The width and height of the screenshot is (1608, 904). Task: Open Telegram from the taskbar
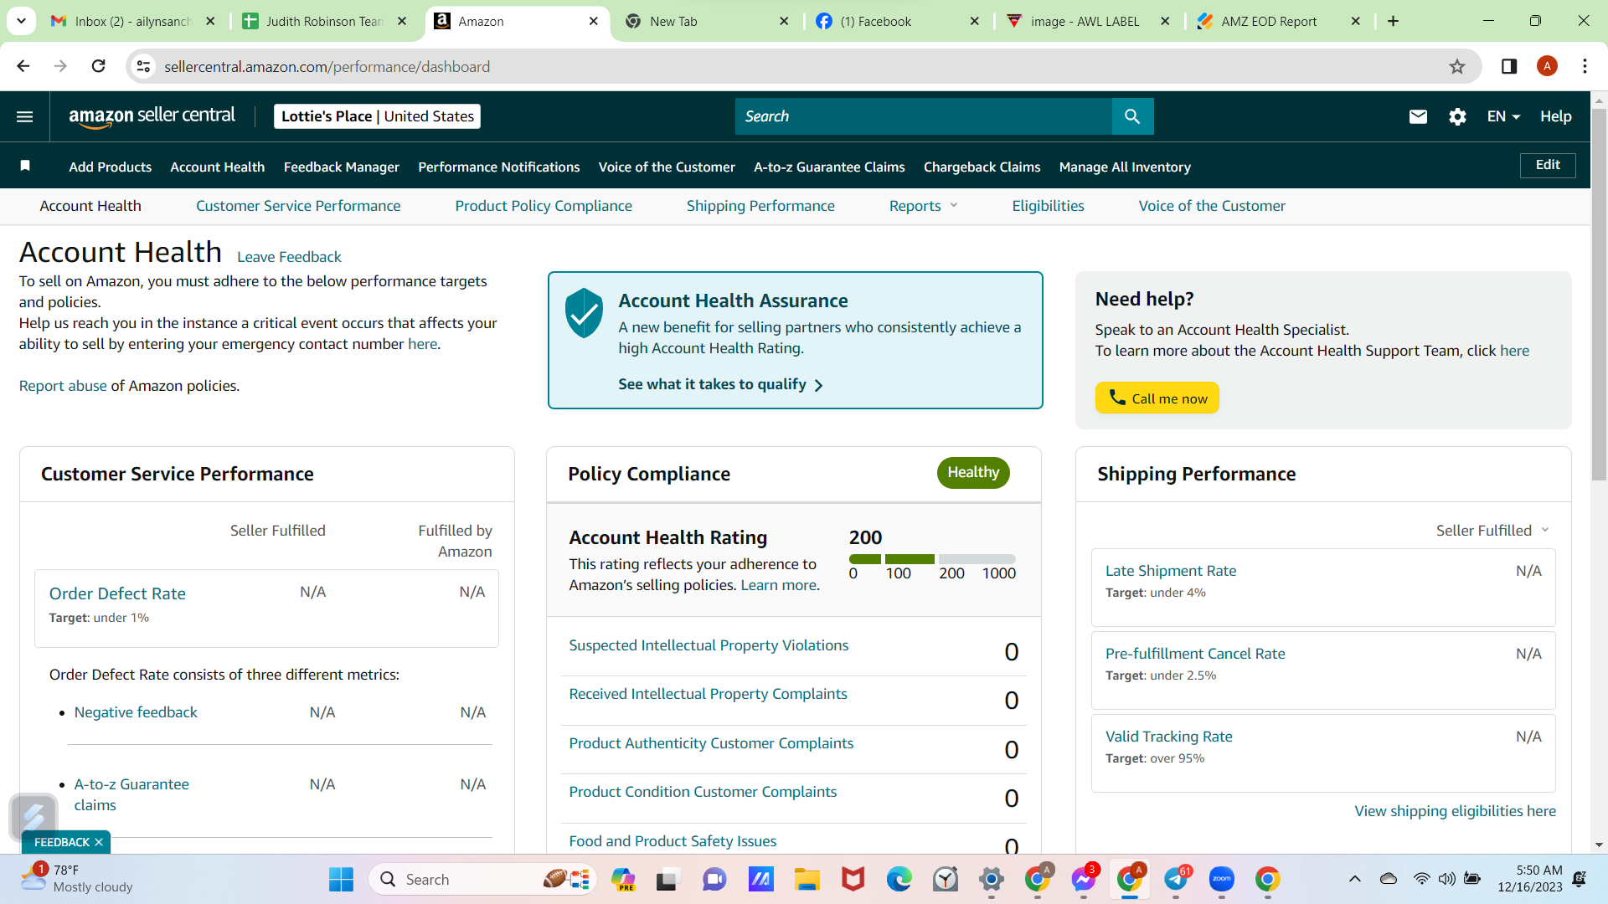point(1176,880)
